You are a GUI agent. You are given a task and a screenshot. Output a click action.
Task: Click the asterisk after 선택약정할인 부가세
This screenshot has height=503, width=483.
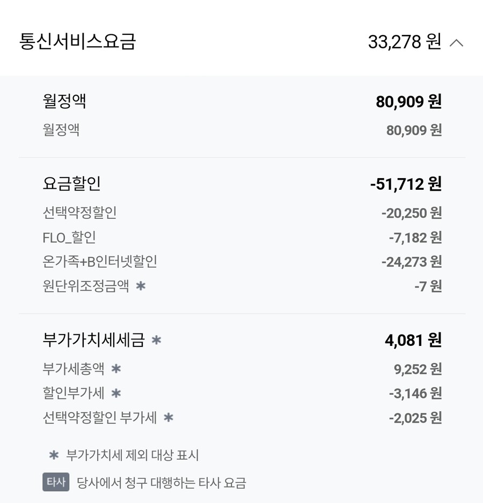click(169, 418)
